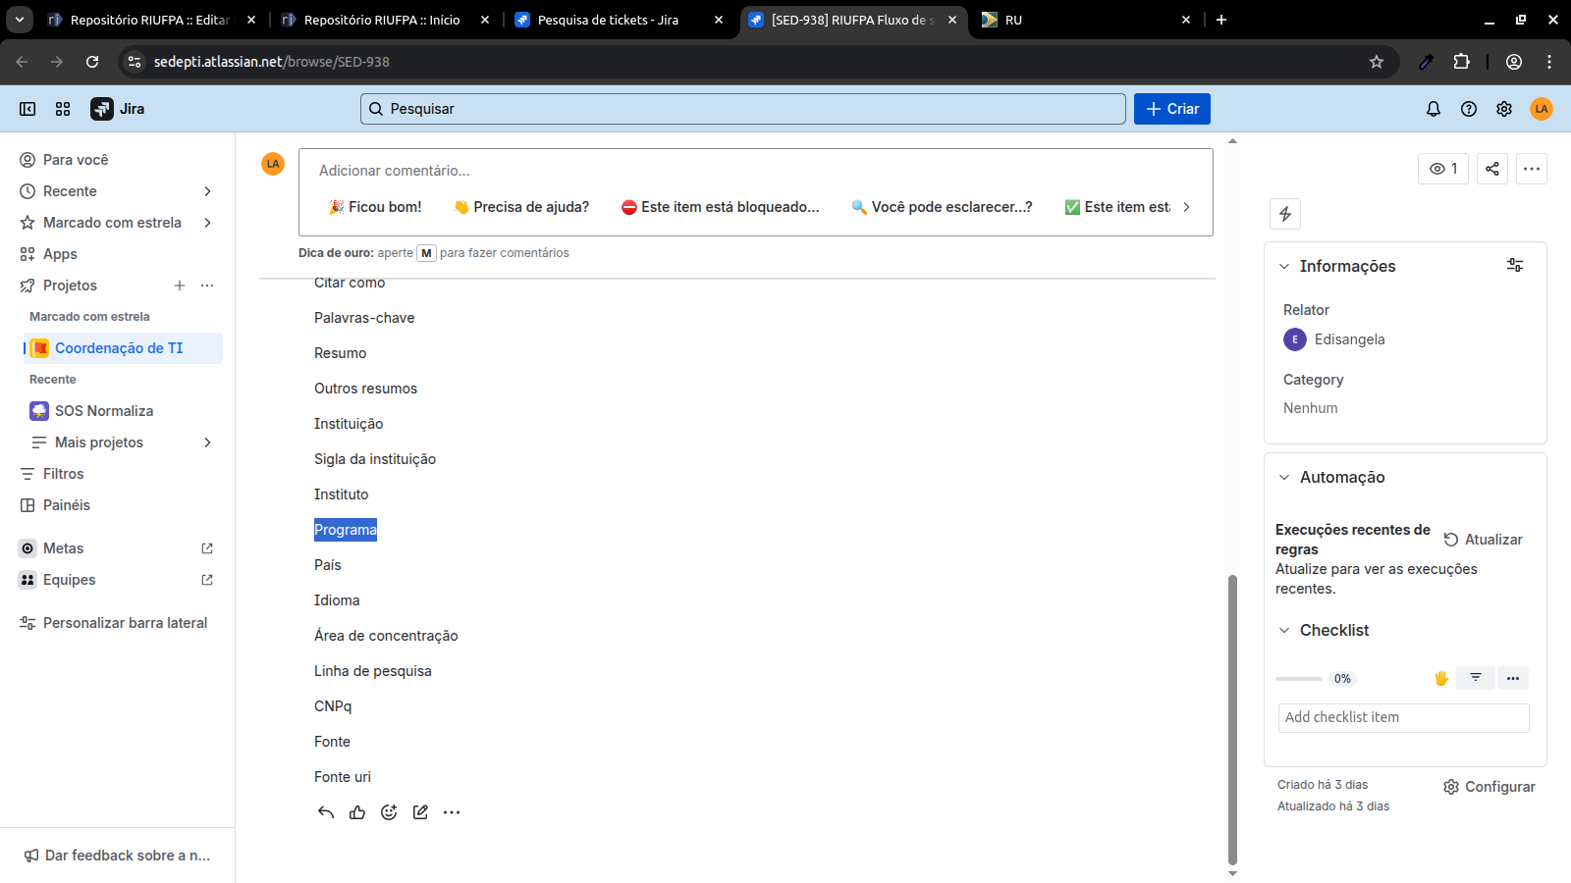Toggle the checklist filter icon
The height and width of the screenshot is (883, 1571).
click(x=1475, y=678)
